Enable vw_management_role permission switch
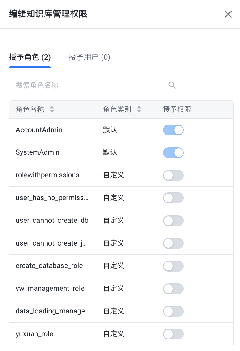Image resolution: width=240 pixels, height=351 pixels. click(173, 289)
